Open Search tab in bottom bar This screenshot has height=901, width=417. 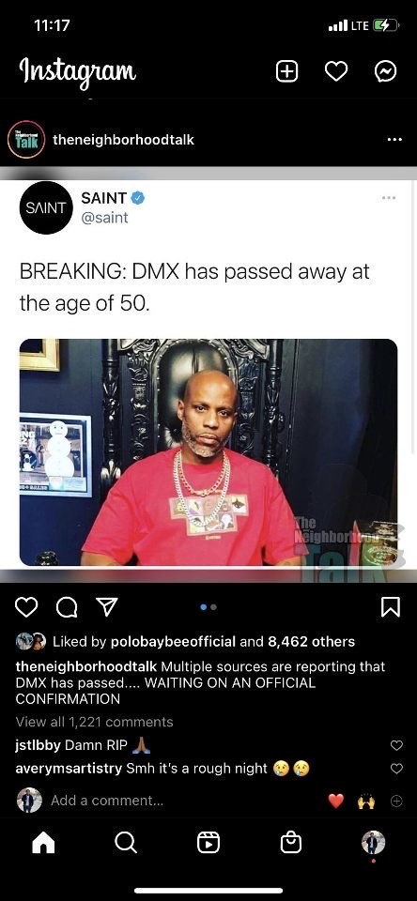pos(126,843)
